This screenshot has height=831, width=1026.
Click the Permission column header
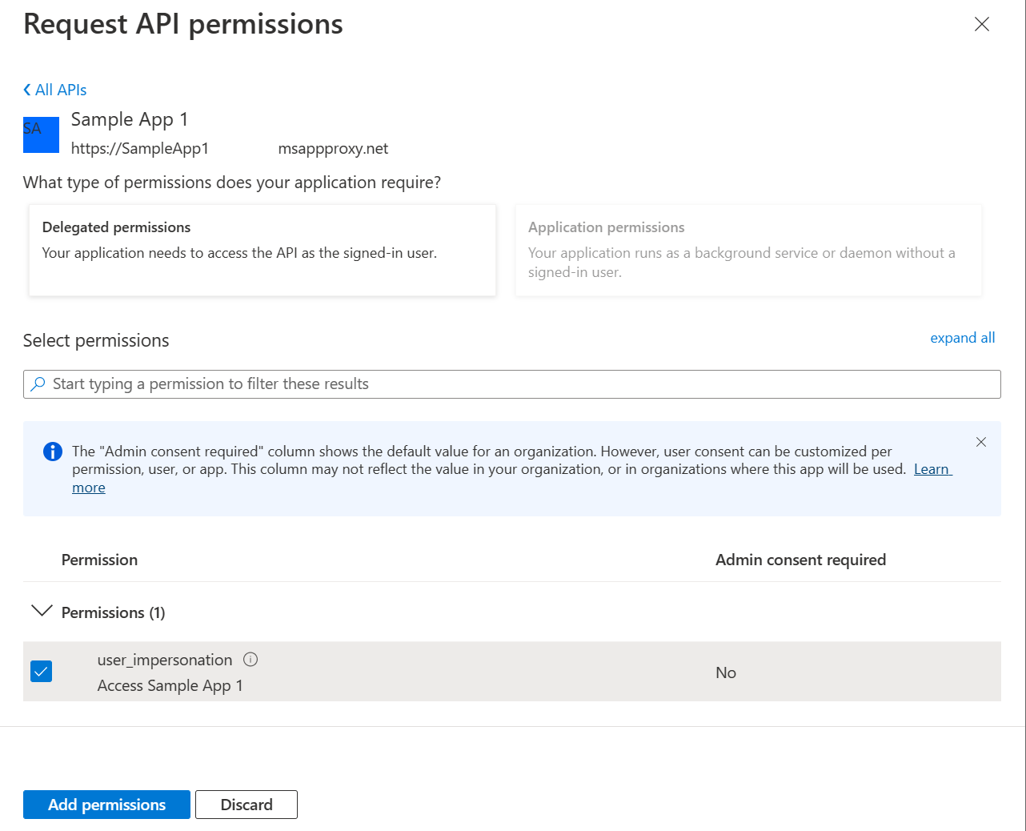point(99,560)
